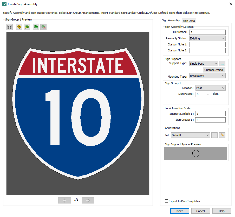Click the Custom Symbol button
The height and width of the screenshot is (217, 235).
(x=214, y=70)
